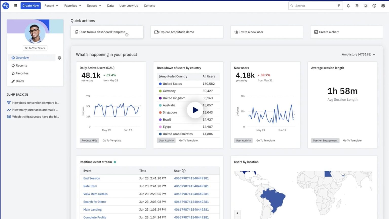
Task: Click info icon next to User column
Action: click(184, 171)
